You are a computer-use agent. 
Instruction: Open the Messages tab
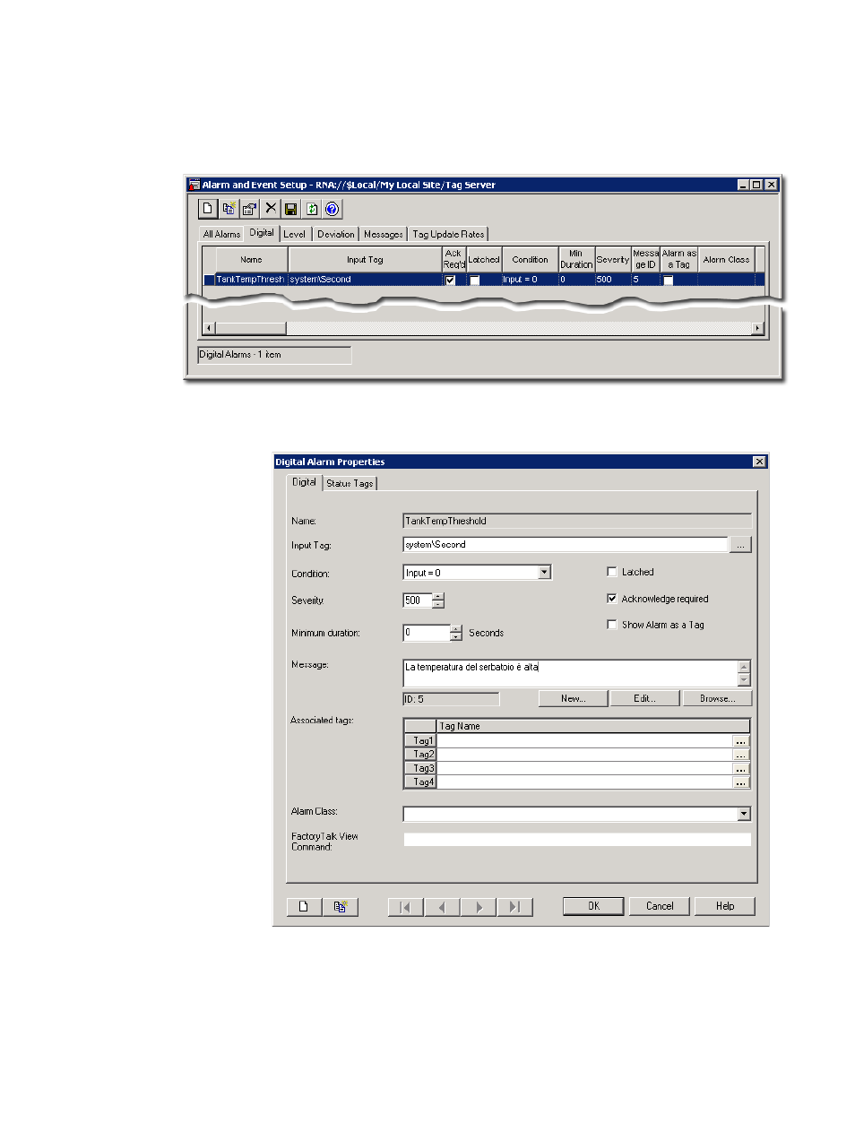(x=384, y=234)
